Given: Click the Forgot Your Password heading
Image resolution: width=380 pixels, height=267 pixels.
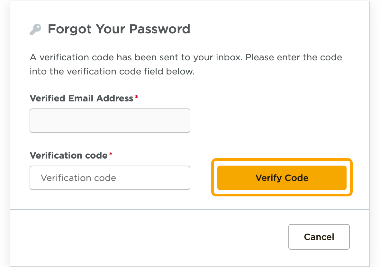Looking at the screenshot, I should tap(119, 29).
